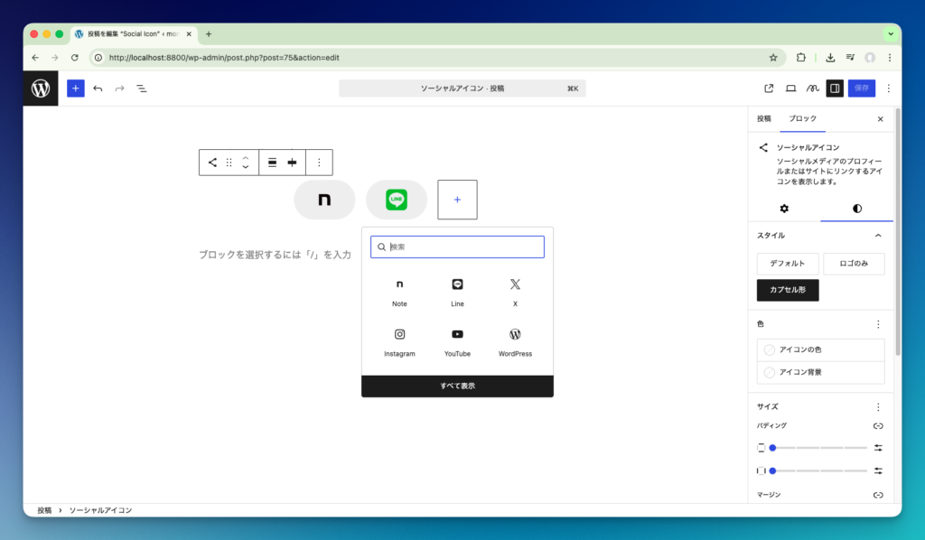Open the post preview in a new tab

click(x=769, y=88)
